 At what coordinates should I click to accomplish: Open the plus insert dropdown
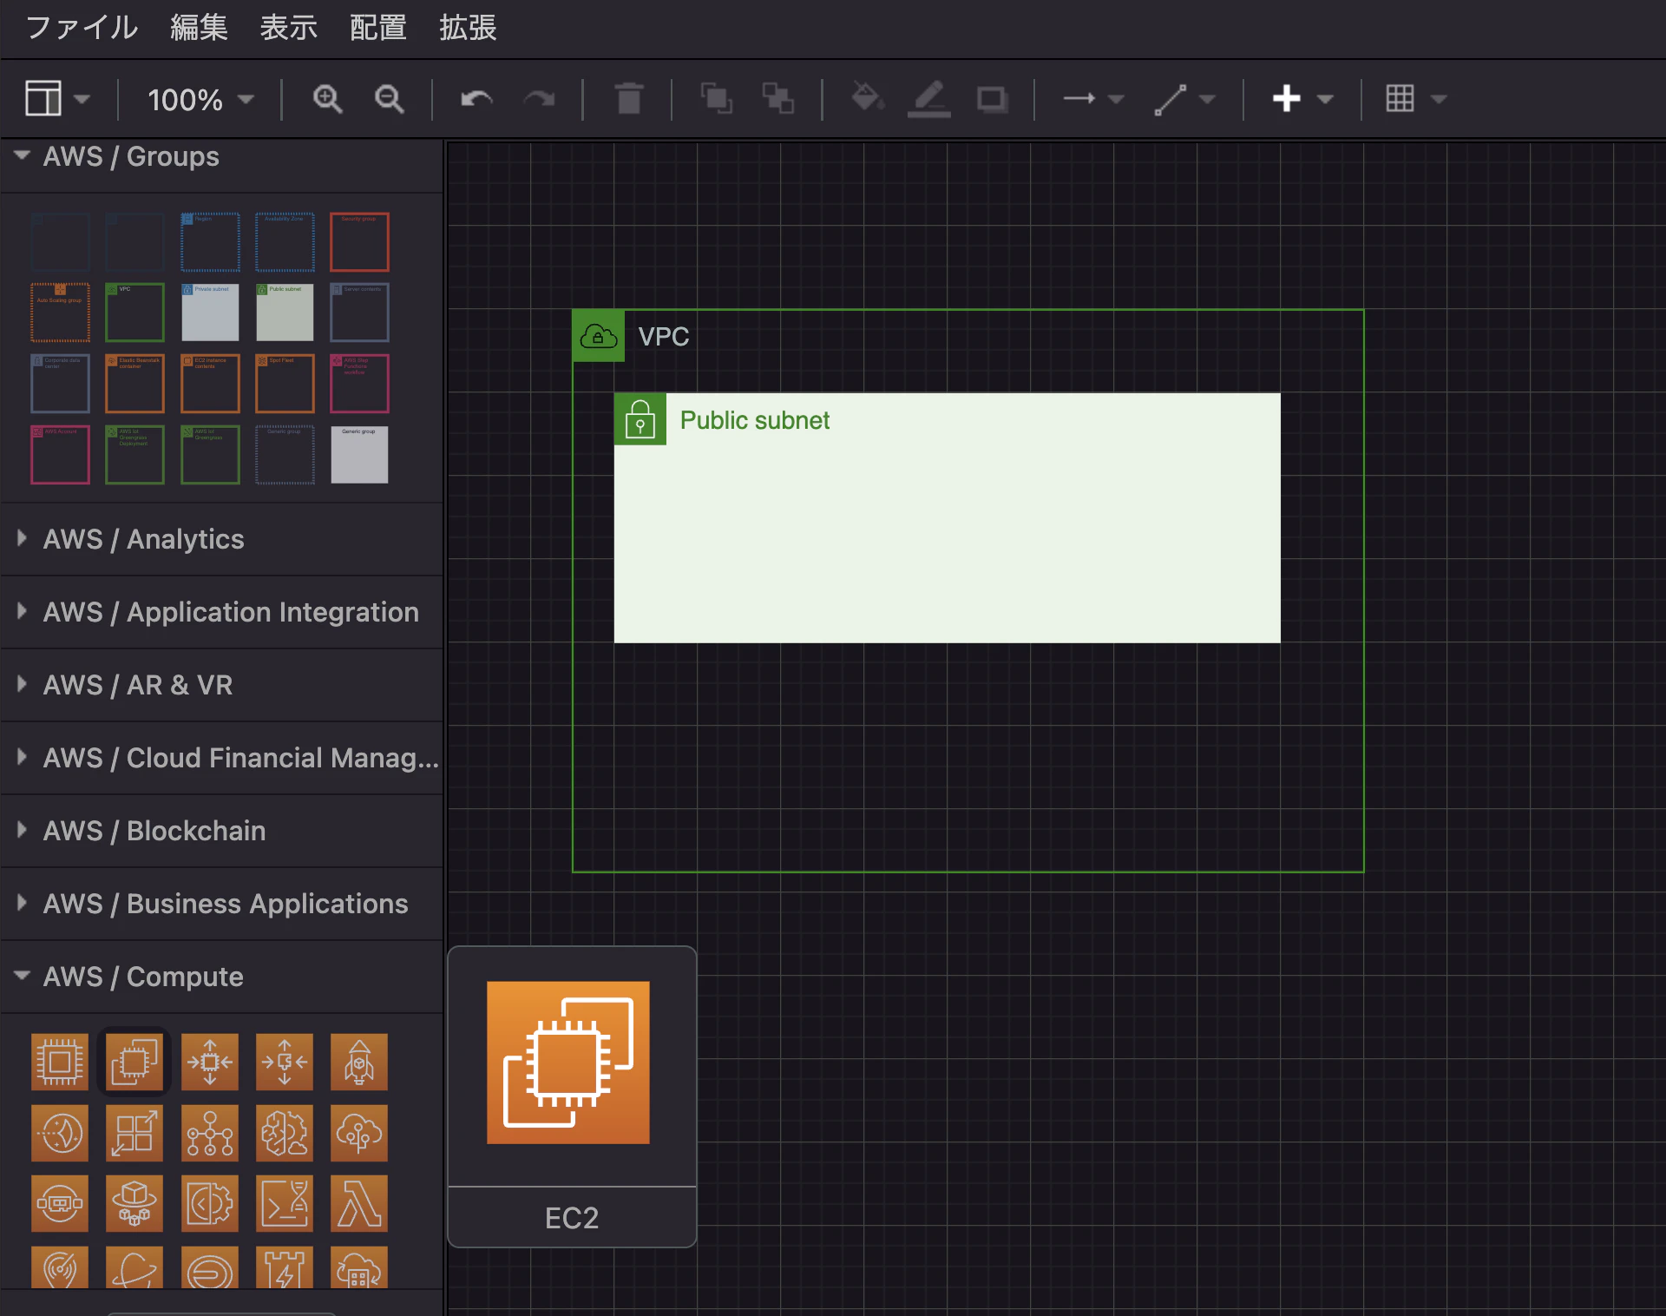(1302, 99)
